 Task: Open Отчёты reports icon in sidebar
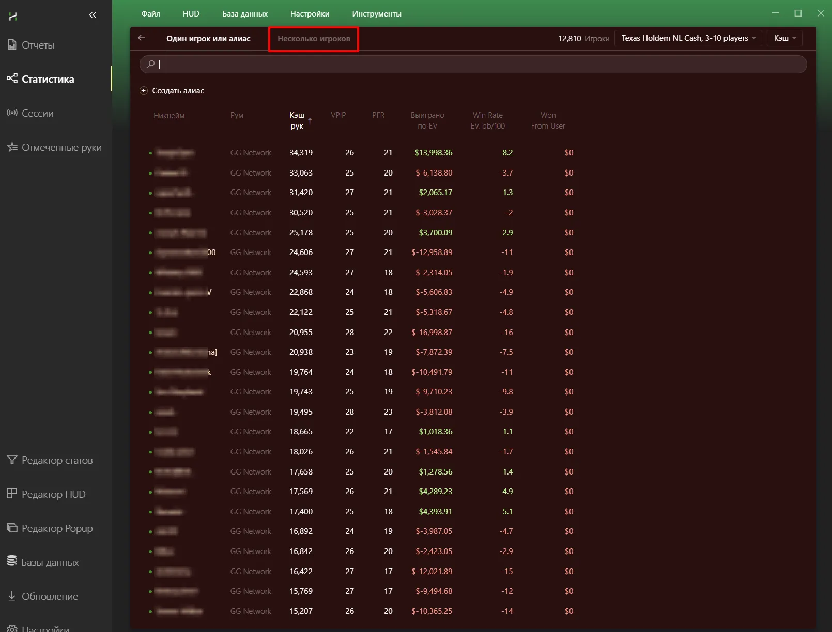coord(12,44)
